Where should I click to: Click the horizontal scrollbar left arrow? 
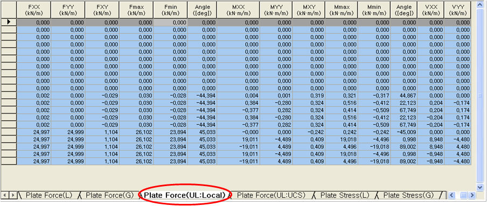click(452, 195)
